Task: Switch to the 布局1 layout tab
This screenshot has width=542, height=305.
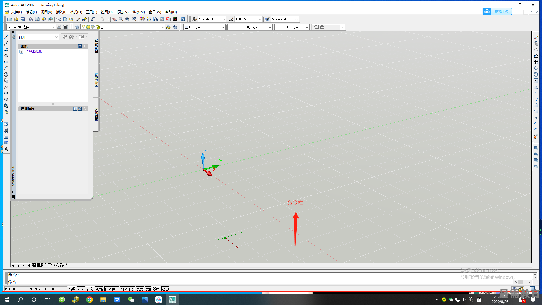Action: coord(48,265)
